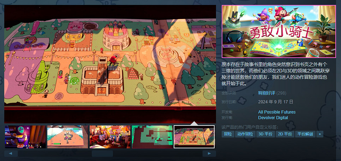341x161 pixels.
Task: Click the highlighted fifth thumbnail of the town map
Action: 194,137
